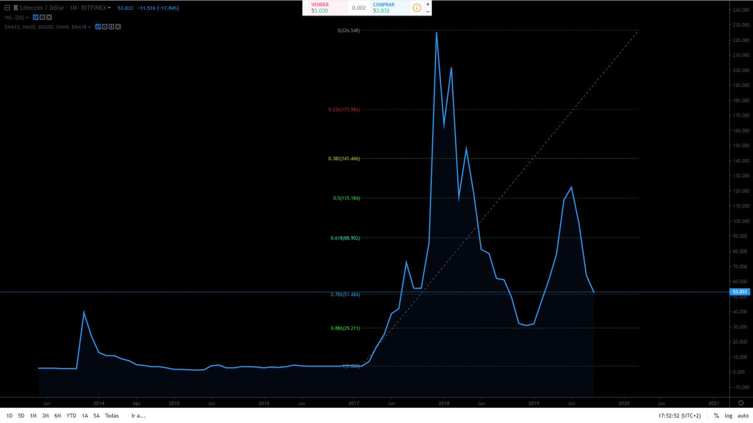Screen dimensions: 753x423
Task: Click the -11.516 (-17.84%) change value
Action: click(x=158, y=8)
